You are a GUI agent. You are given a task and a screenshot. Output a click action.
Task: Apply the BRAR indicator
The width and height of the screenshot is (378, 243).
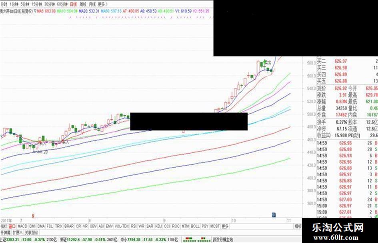point(69,226)
